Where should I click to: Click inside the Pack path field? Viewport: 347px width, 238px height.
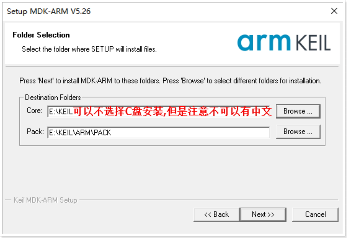(158, 132)
